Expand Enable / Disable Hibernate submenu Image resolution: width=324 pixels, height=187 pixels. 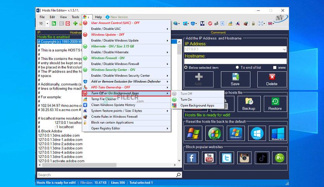pyautogui.click(x=167, y=52)
